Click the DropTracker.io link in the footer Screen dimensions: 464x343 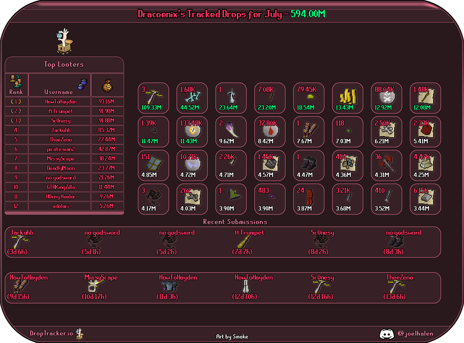(x=51, y=333)
